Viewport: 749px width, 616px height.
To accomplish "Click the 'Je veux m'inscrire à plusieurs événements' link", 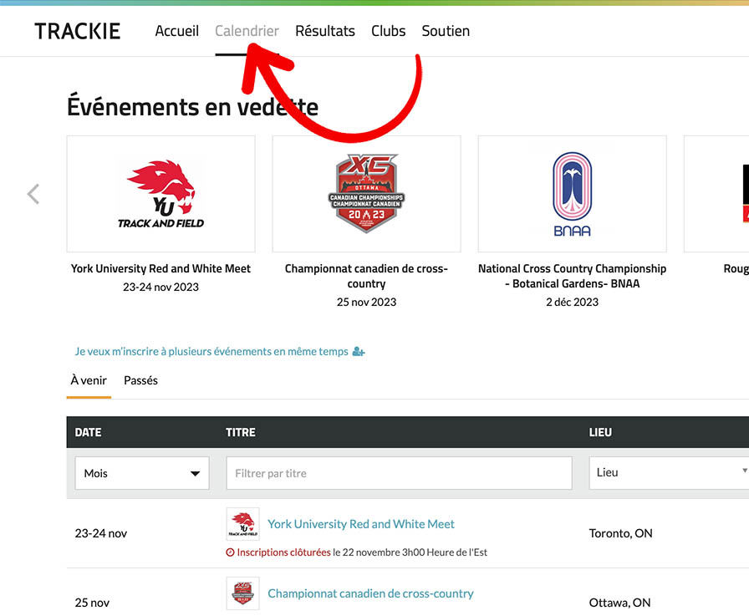I will point(211,352).
